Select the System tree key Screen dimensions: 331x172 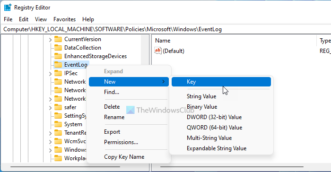(x=73, y=124)
